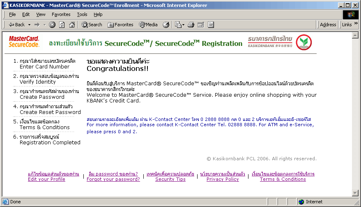Screen dimensions: 361x207
Task: Open the Favorites toolbar pane
Action: (x=120, y=25)
